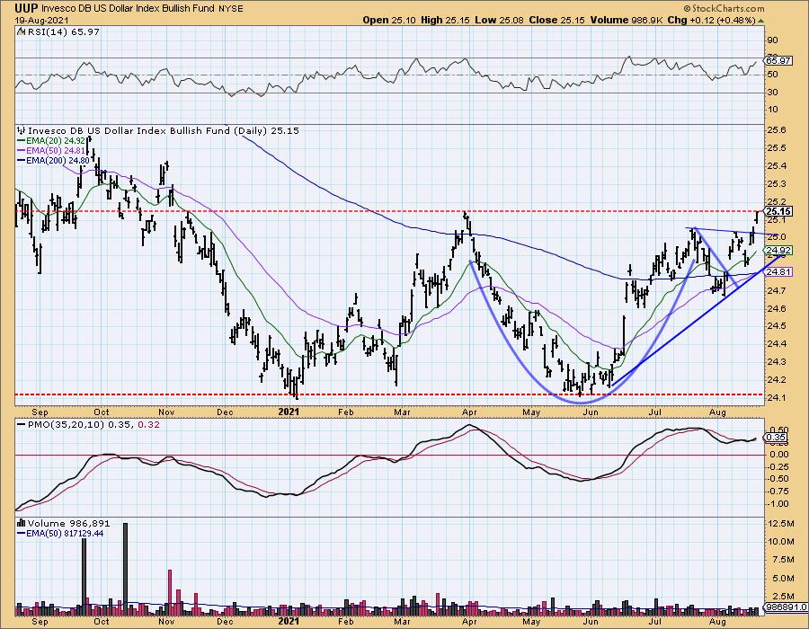The image size is (809, 629).
Task: Click Apr on the price panel date axis
Action: click(469, 412)
